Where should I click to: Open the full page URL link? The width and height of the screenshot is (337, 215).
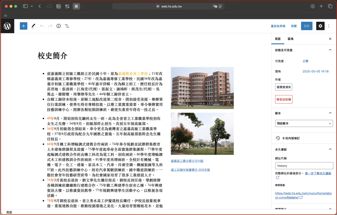click(303, 196)
